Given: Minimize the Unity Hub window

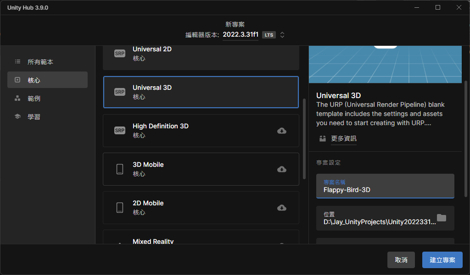Looking at the screenshot, I should [x=417, y=7].
